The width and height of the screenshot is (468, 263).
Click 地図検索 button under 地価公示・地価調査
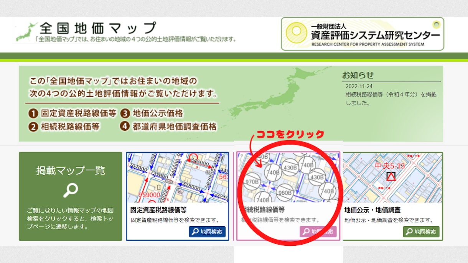tap(421, 232)
